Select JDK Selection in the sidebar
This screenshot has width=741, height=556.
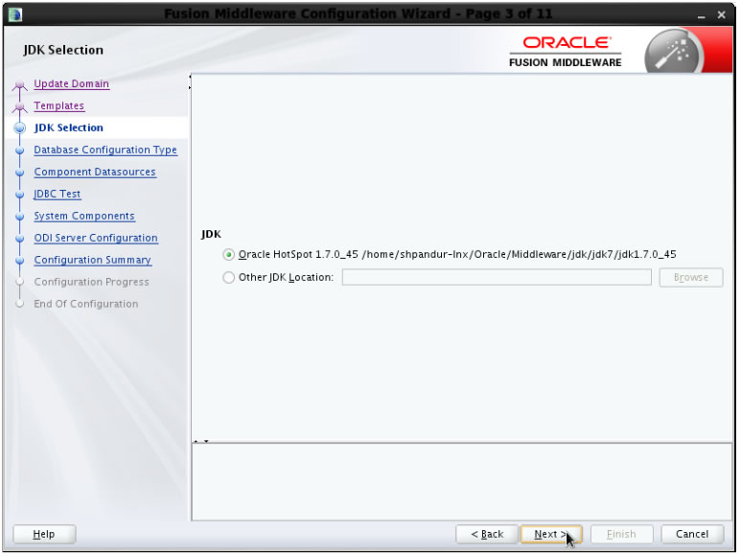[x=68, y=127]
